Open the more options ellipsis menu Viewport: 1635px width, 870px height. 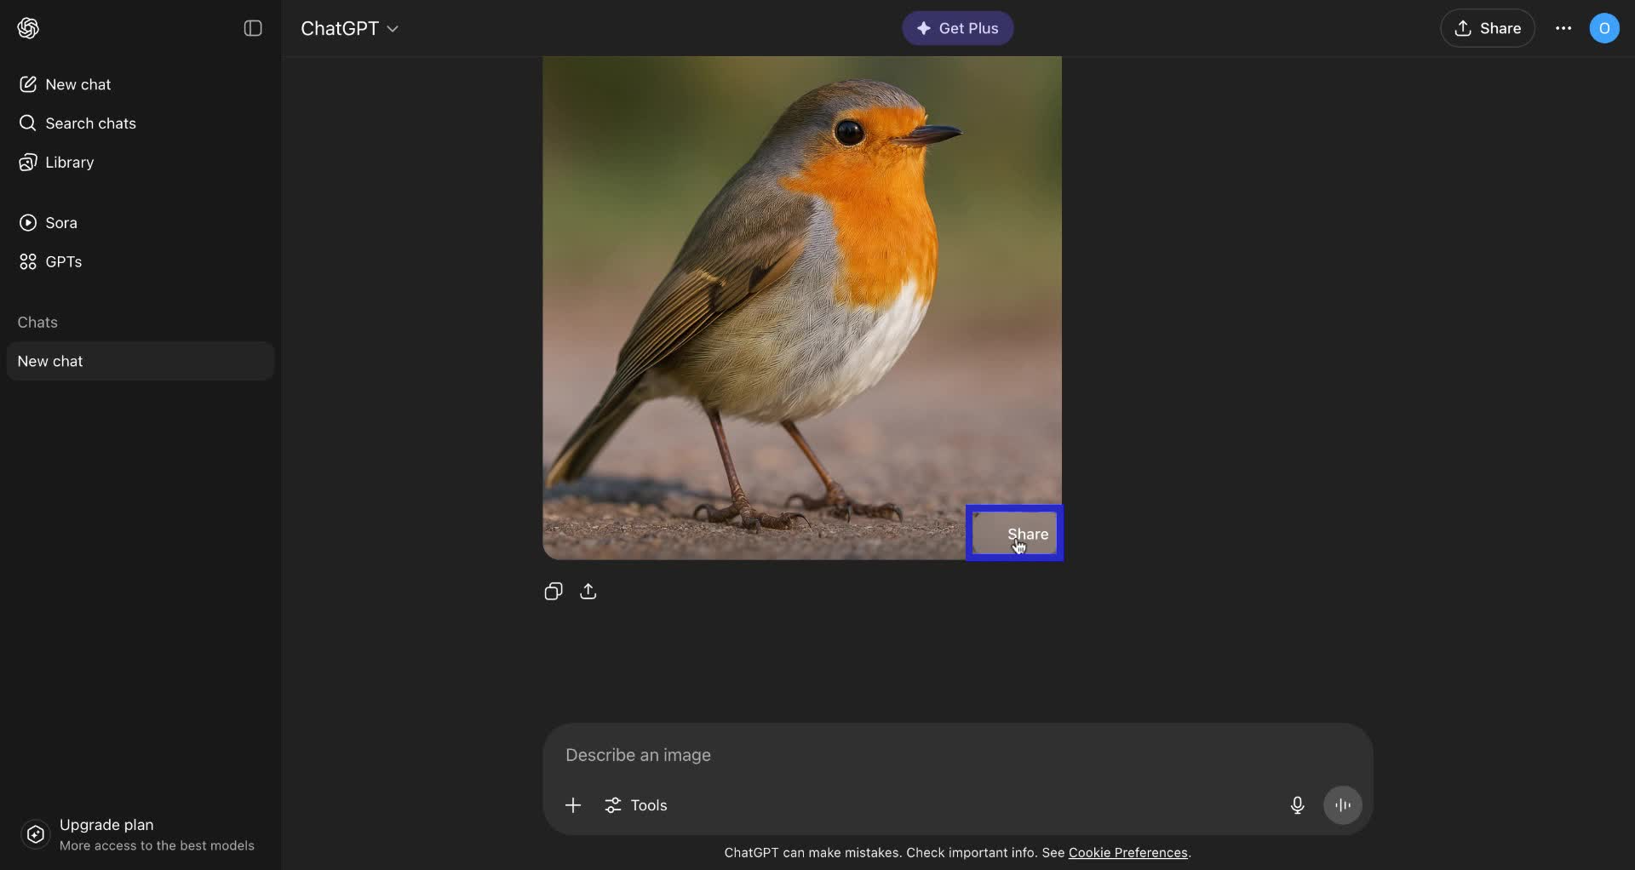click(x=1563, y=28)
